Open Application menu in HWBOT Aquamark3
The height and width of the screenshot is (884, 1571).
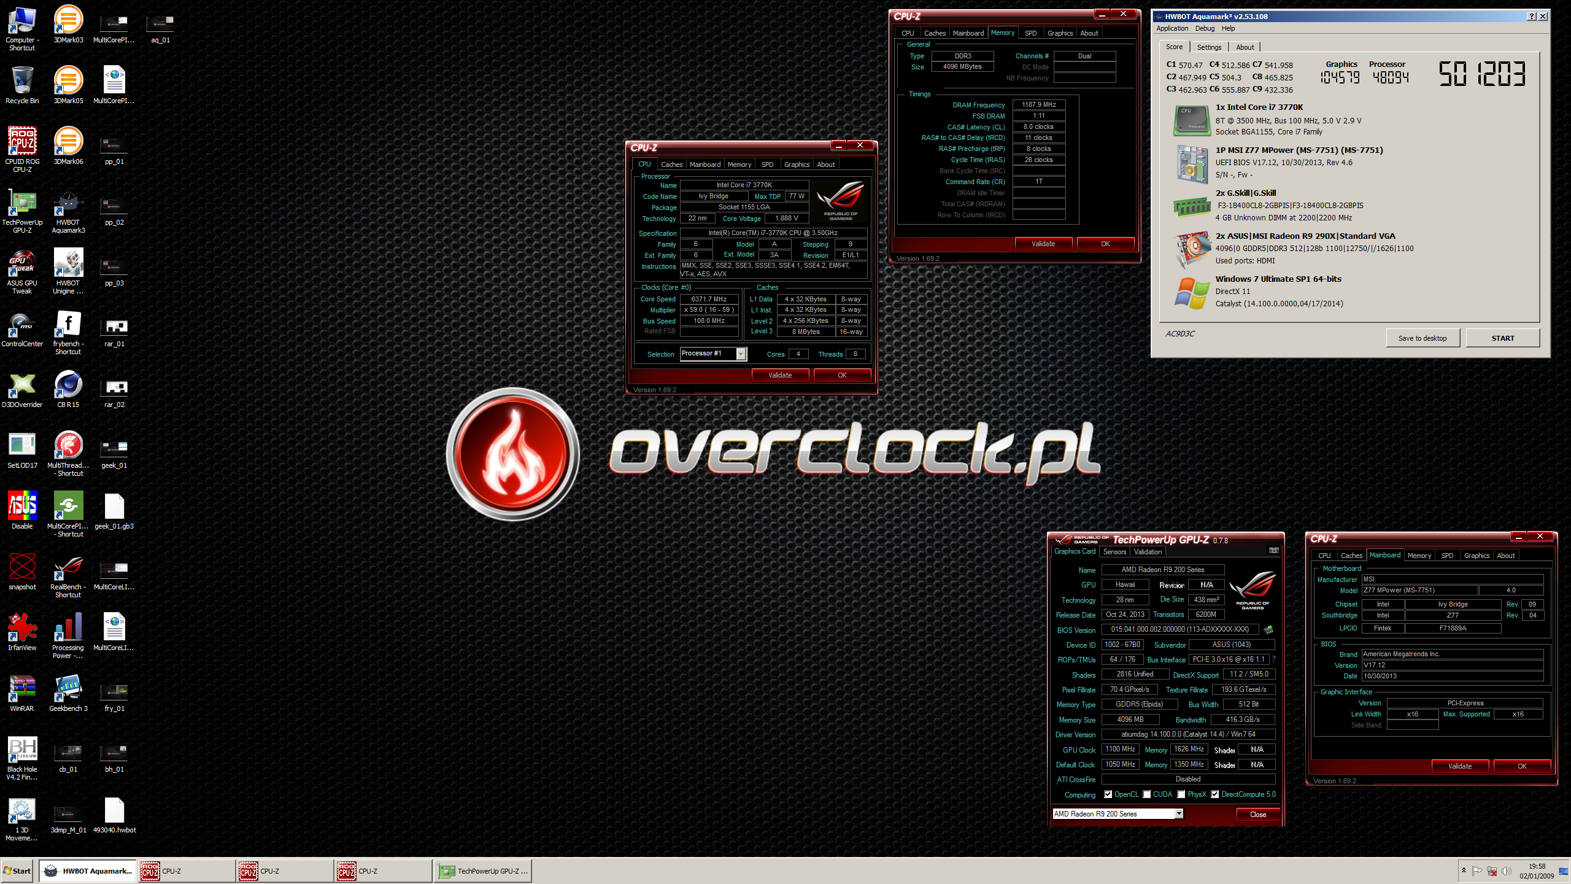click(1172, 28)
